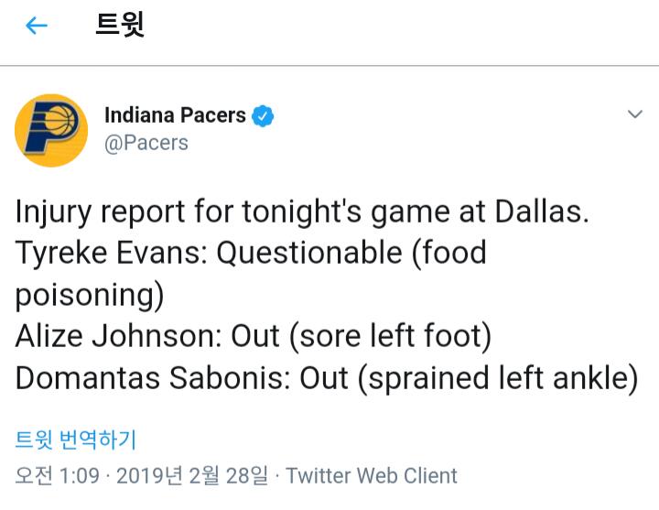Screen dimensions: 659x510
Task: Open the Twitter Web Client source label
Action: pyautogui.click(x=372, y=476)
